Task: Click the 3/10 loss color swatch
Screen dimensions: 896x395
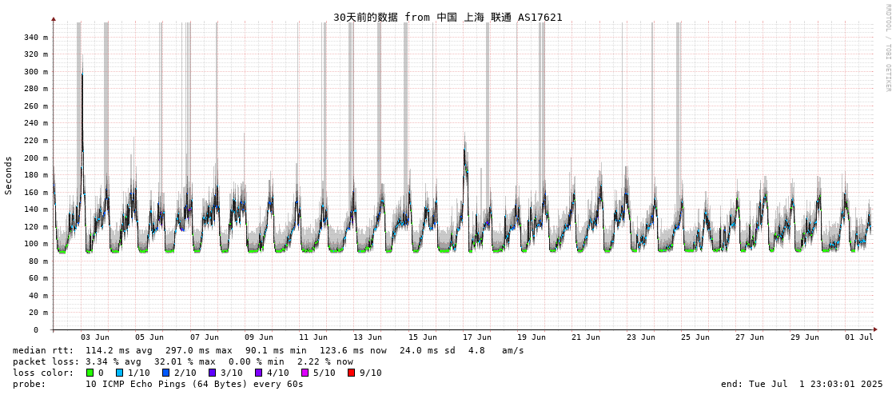Action: [212, 373]
